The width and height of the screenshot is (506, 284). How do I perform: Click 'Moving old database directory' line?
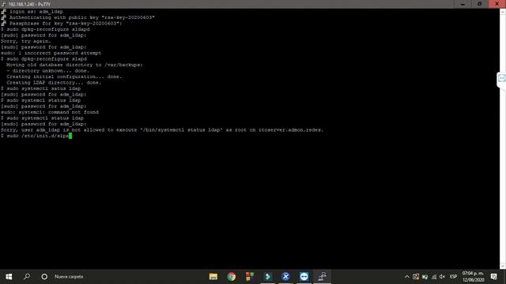click(74, 65)
